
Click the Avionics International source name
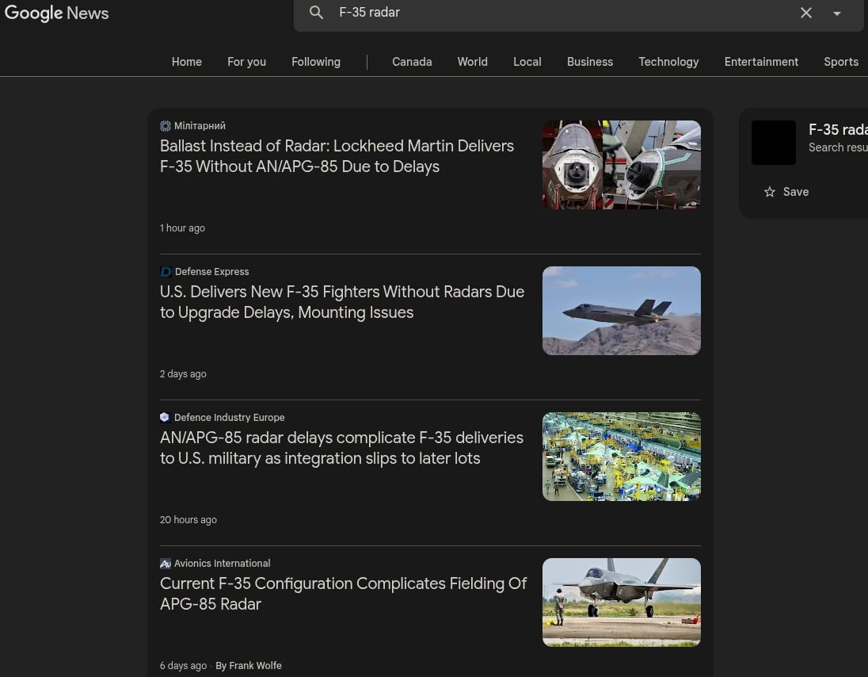tap(222, 563)
